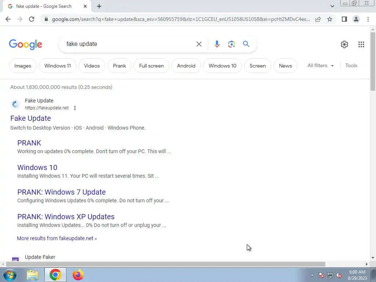This screenshot has width=376, height=282.
Task: View site information via the padlock icon
Action: coord(46,19)
